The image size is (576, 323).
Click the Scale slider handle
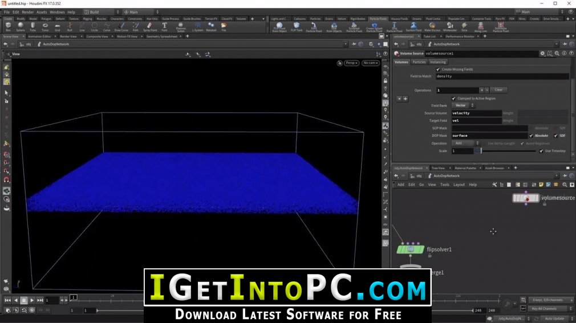click(481, 151)
